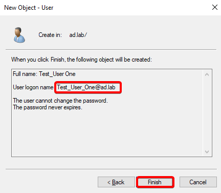Cancel the new user creation
Screen dimensions: 221x193
click(198, 182)
